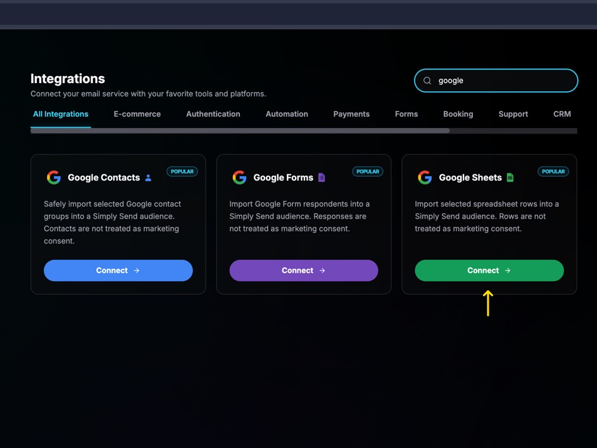
Task: Open the Authentication tab
Action: (213, 114)
